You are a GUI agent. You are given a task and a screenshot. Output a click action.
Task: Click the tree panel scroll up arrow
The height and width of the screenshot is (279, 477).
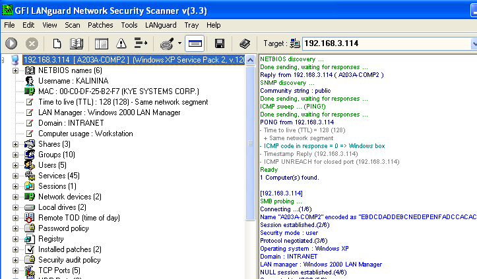click(x=250, y=60)
